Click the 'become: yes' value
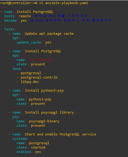 tap(24, 20)
